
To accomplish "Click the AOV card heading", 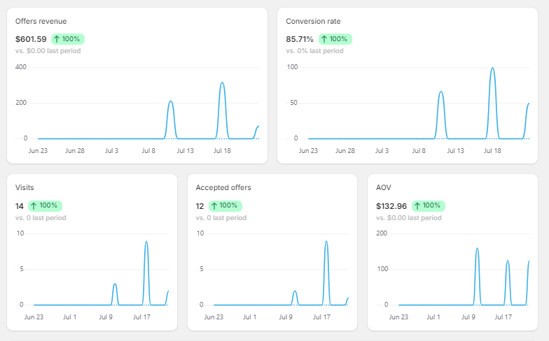I will click(x=383, y=188).
